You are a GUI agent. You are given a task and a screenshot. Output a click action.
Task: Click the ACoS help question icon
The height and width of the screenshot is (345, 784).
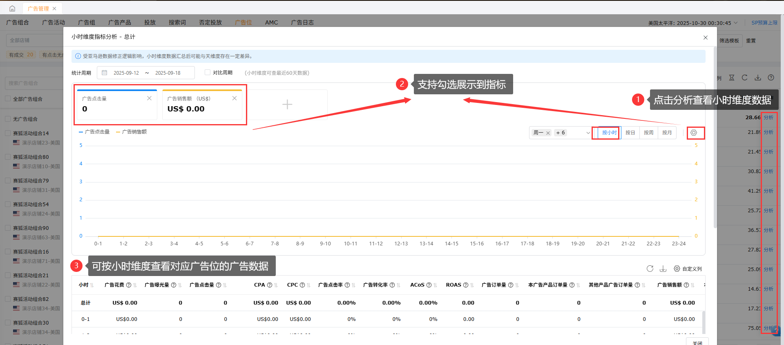pos(429,285)
